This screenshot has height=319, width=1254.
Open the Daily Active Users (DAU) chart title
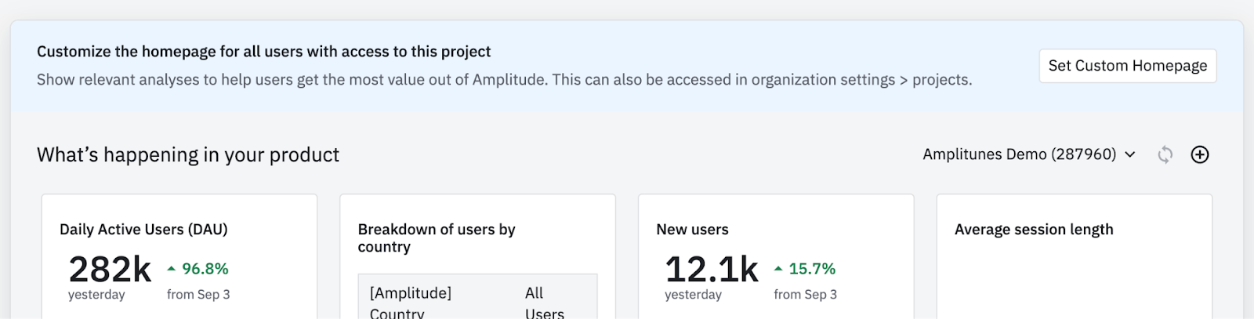pos(143,230)
